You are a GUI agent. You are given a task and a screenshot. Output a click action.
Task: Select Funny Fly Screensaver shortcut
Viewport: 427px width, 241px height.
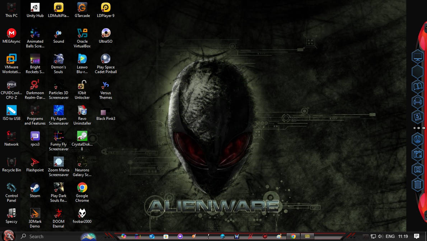[58, 141]
